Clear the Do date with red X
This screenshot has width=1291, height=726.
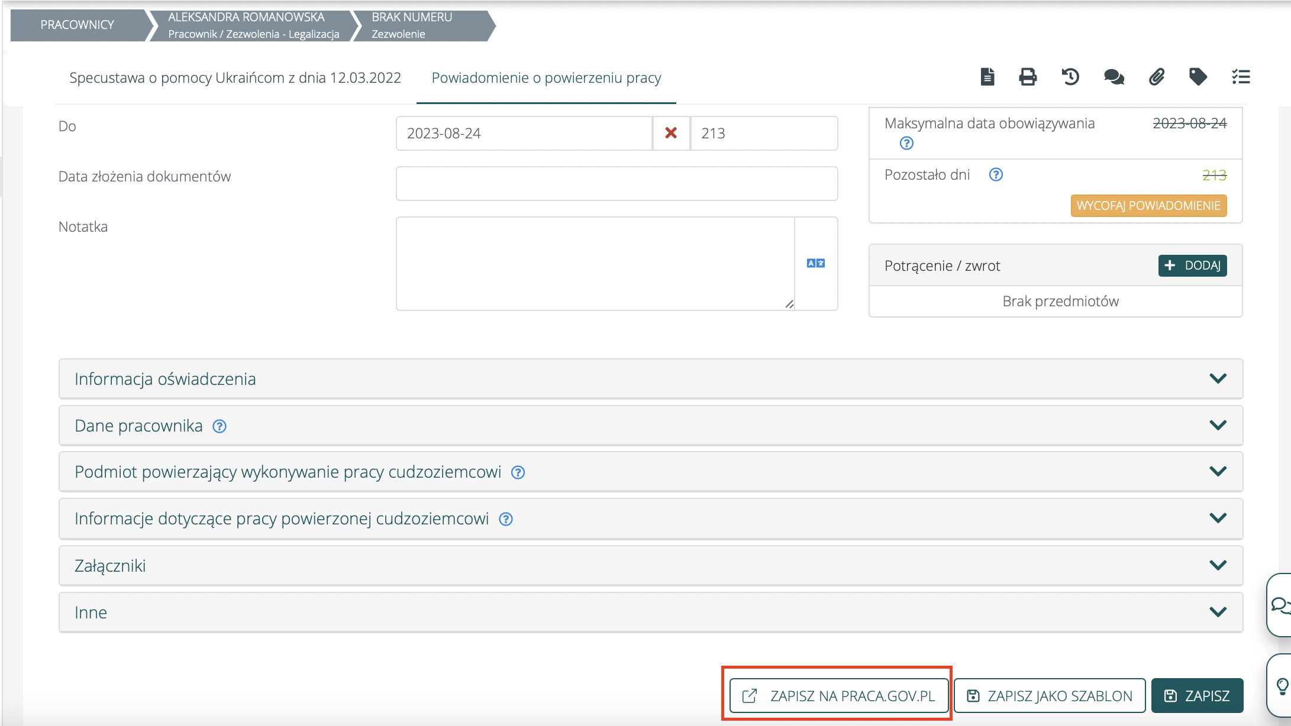point(671,133)
